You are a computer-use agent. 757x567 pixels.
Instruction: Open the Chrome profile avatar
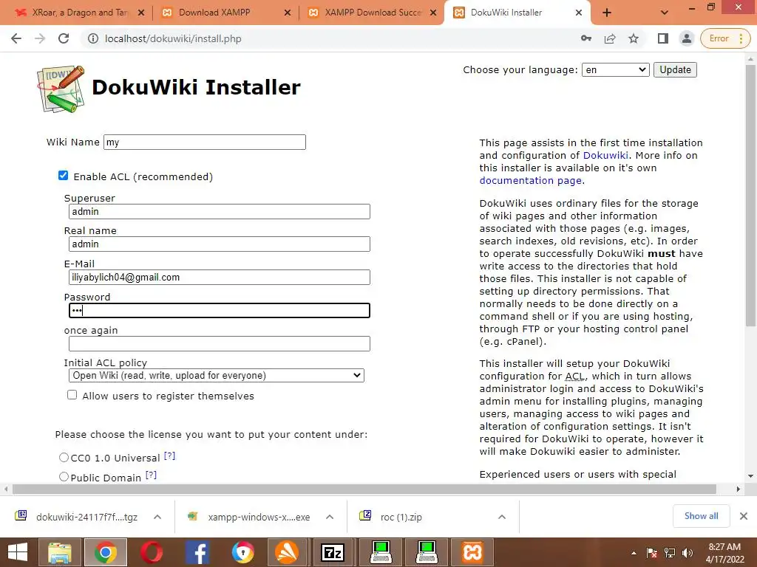(686, 38)
